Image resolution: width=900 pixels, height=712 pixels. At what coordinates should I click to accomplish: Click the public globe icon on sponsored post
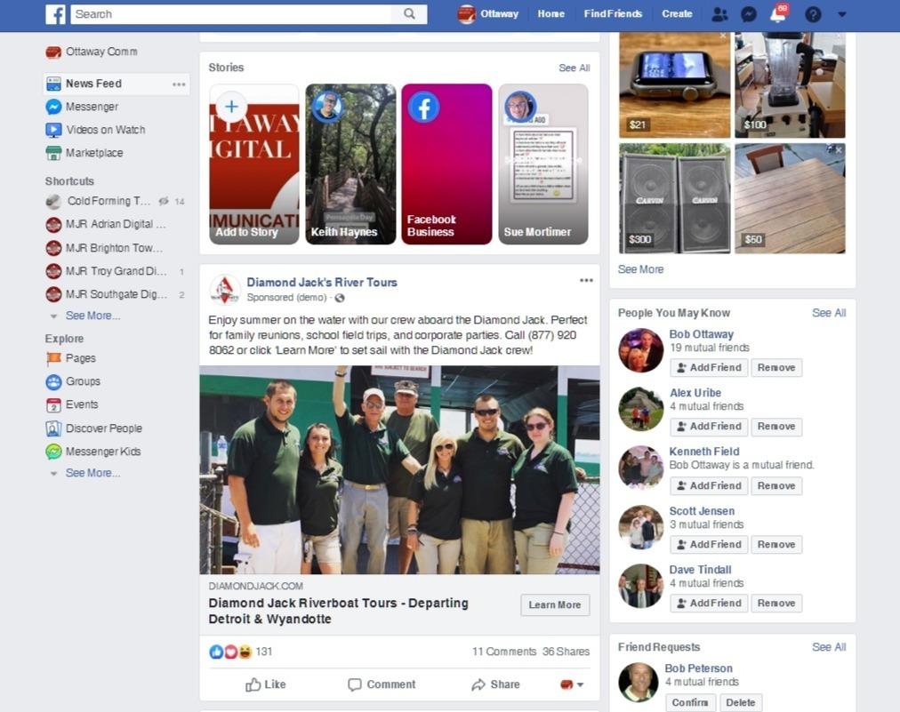[340, 298]
